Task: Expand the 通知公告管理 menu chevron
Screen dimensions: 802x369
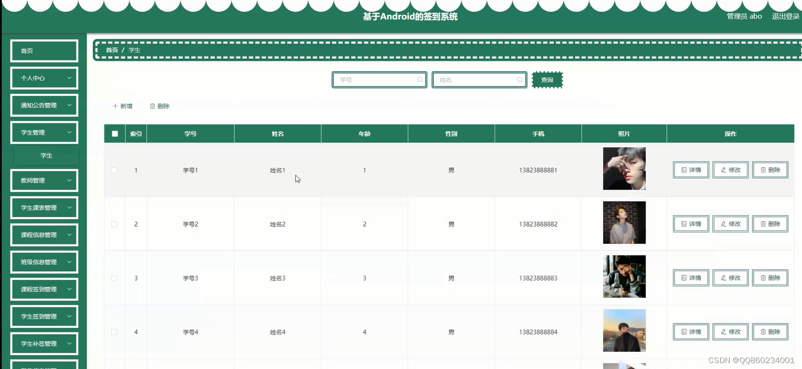Action: click(x=69, y=105)
